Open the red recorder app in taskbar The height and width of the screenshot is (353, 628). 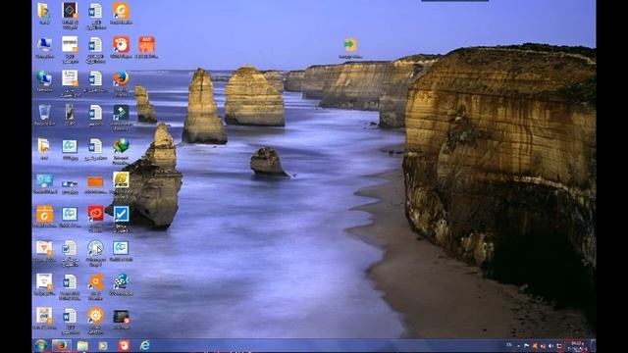coord(124,346)
